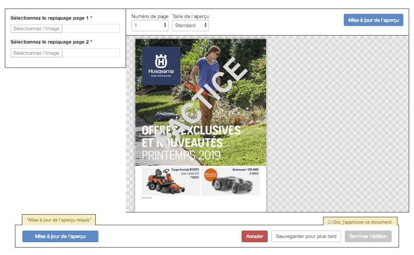Click the Husqvarna logo in the preview
Image resolution: width=414 pixels, height=255 pixels.
[x=161, y=66]
